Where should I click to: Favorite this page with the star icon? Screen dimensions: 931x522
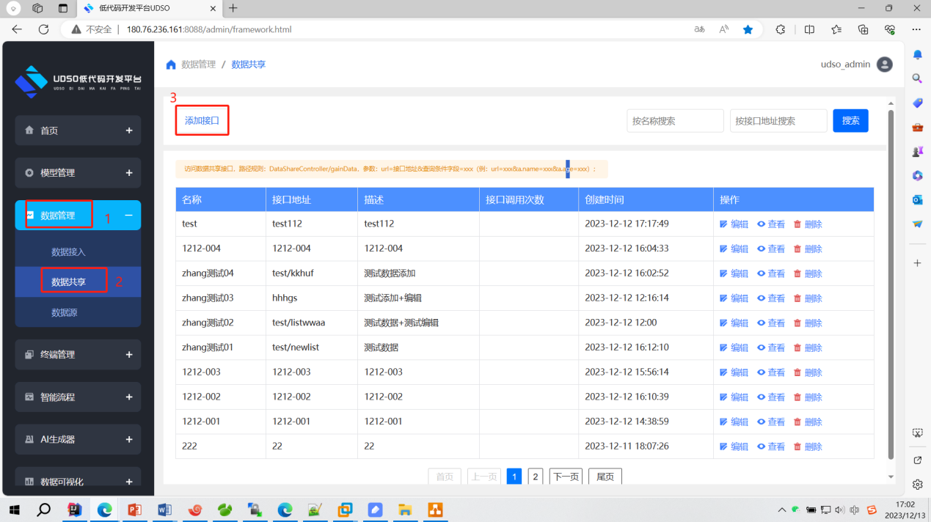tap(748, 29)
